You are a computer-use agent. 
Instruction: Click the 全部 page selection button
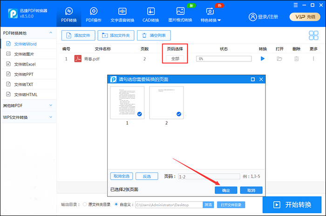pos(175,59)
